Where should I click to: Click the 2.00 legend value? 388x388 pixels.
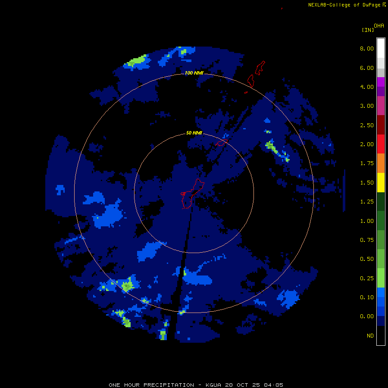[x=367, y=144]
